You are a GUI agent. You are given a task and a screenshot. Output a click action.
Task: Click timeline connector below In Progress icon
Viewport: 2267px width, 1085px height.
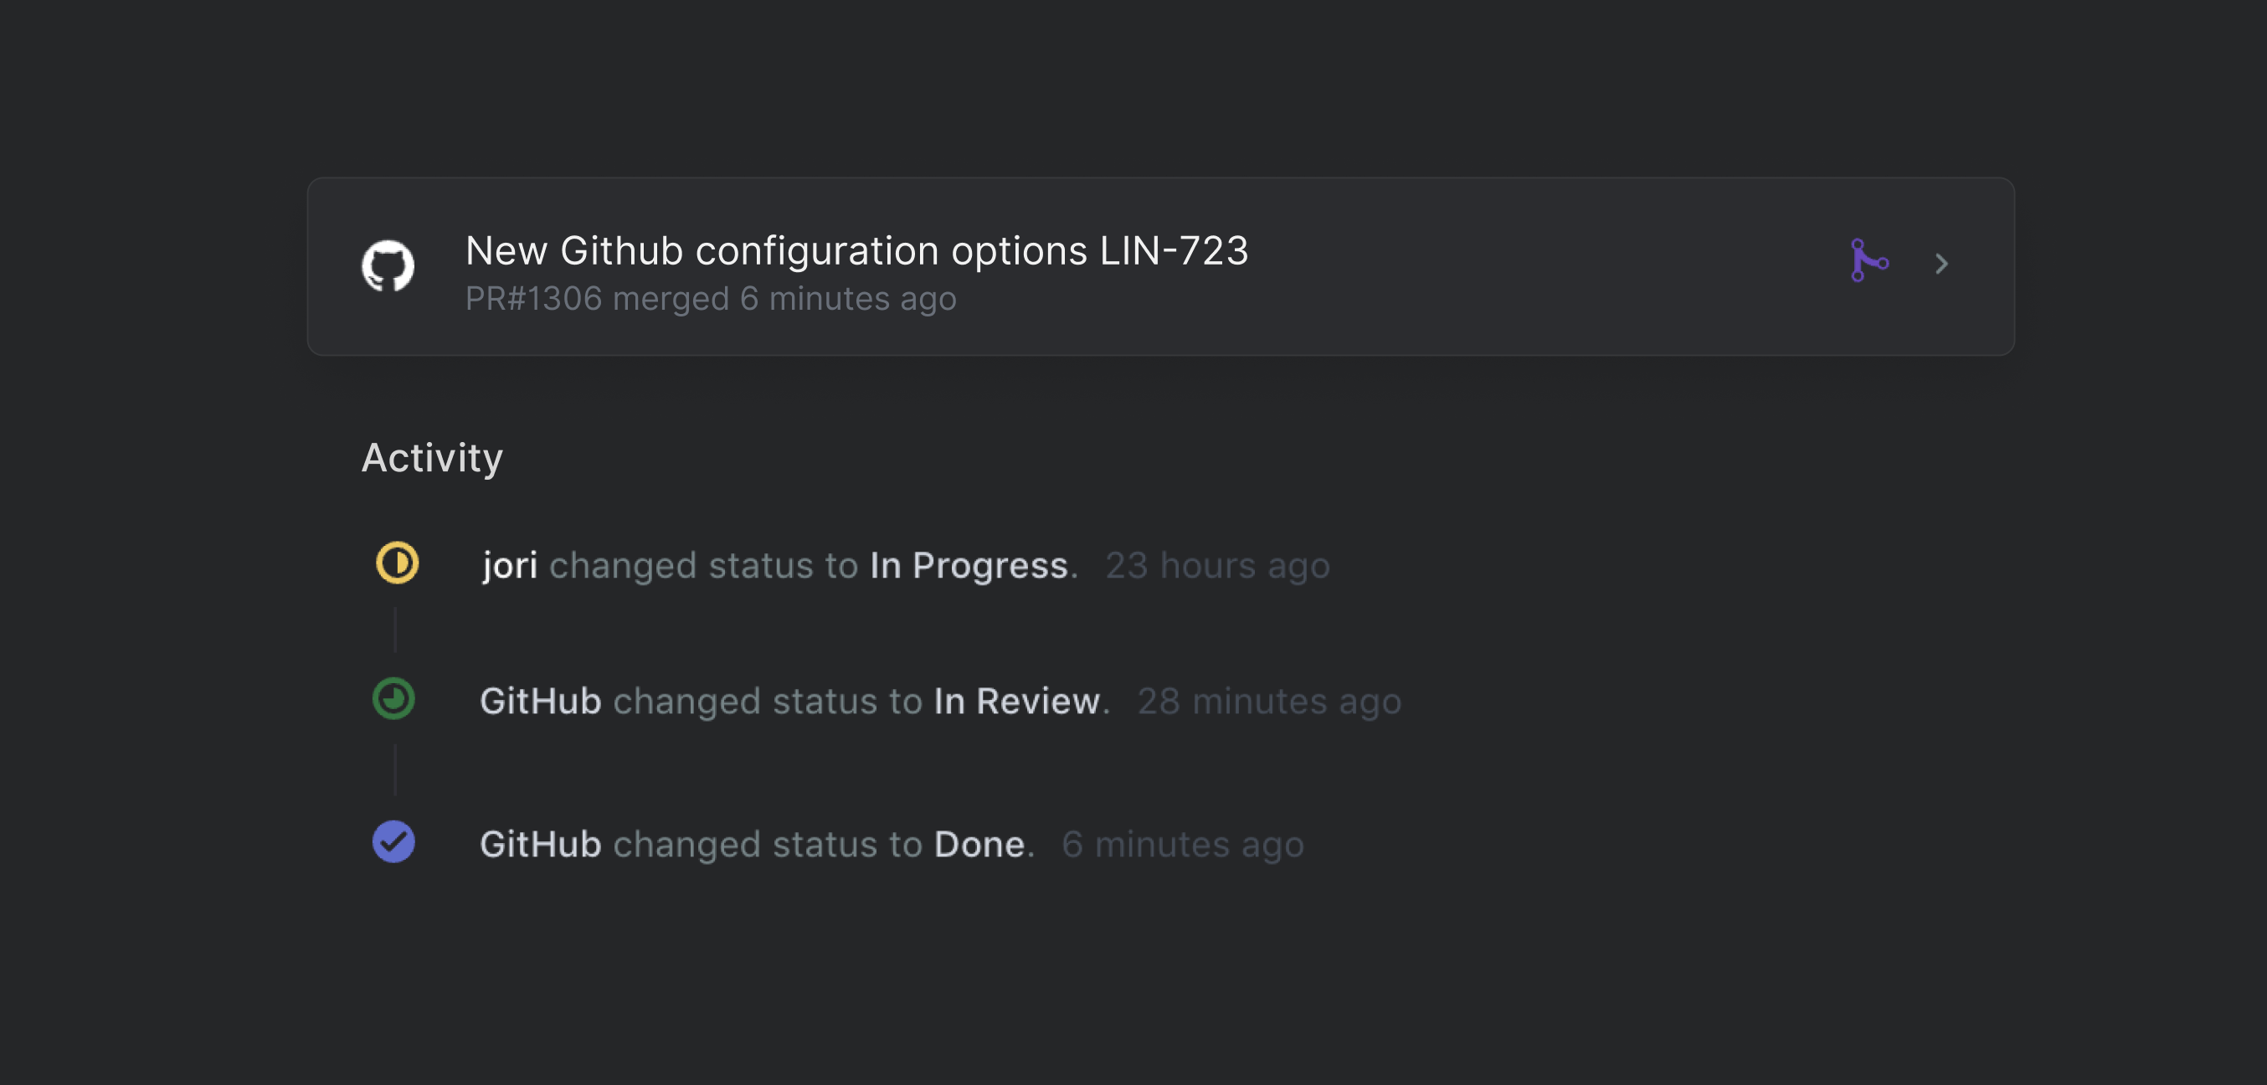coord(395,630)
